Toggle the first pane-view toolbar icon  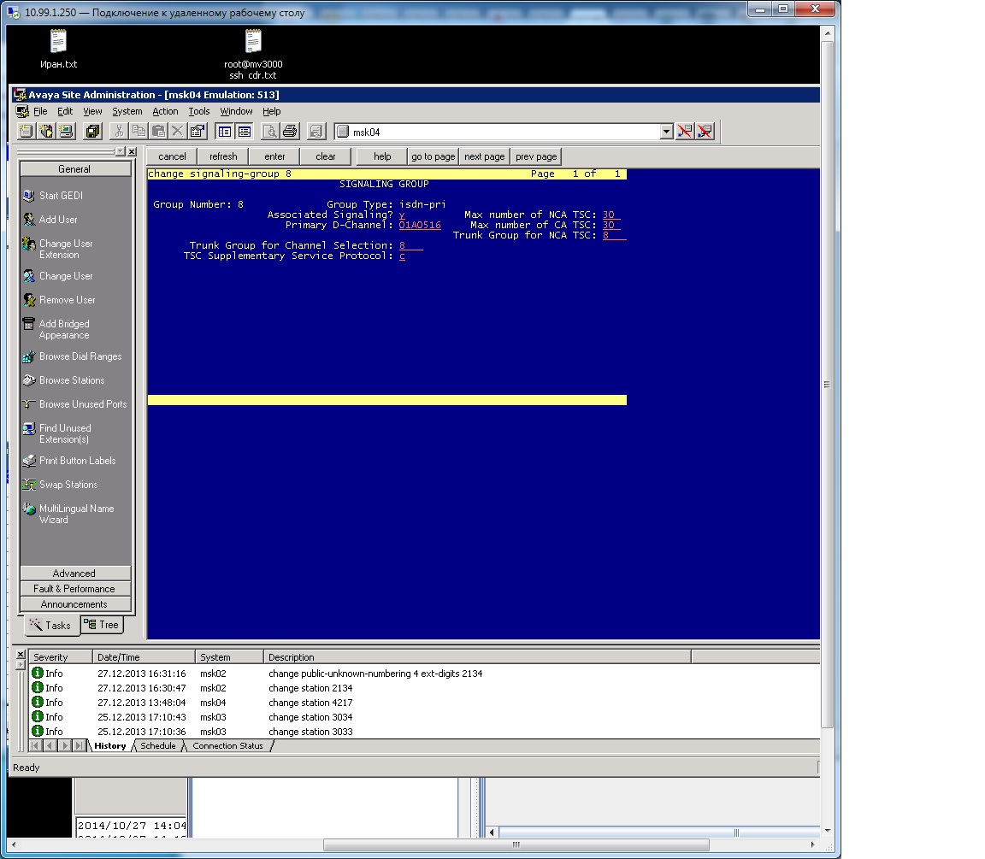coord(224,132)
